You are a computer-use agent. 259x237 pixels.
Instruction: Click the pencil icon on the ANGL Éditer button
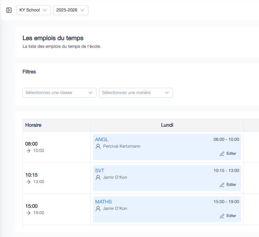(222, 153)
